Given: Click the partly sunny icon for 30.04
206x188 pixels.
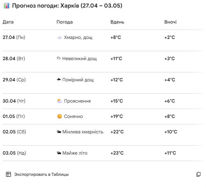Looking at the screenshot, I should [59, 101].
